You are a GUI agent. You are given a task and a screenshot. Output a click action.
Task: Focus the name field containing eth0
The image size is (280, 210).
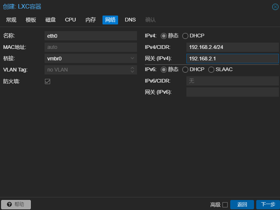(x=91, y=36)
